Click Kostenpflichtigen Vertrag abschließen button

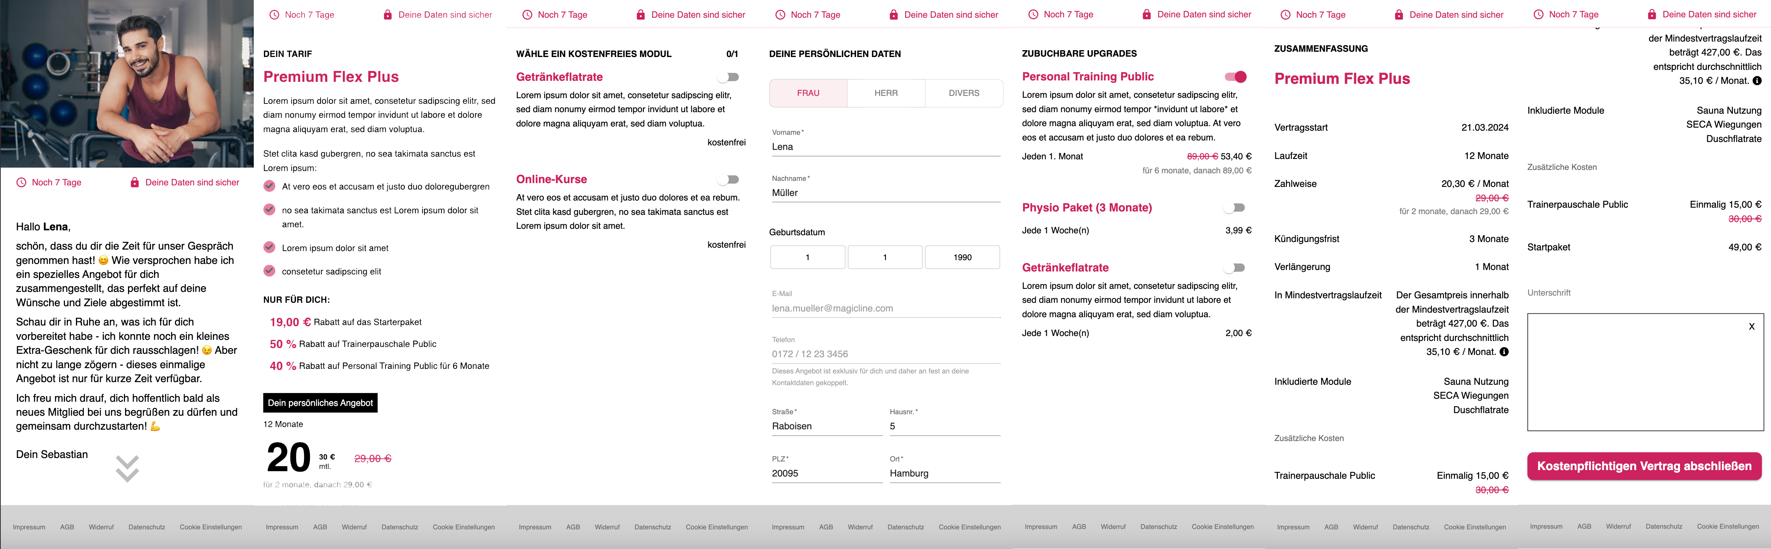coord(1644,466)
